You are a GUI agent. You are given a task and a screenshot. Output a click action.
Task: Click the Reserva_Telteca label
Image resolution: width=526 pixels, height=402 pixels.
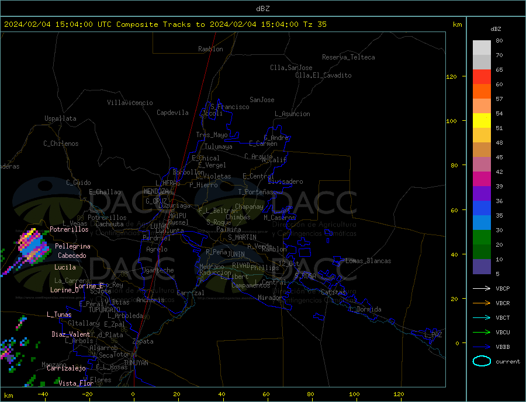(x=348, y=57)
